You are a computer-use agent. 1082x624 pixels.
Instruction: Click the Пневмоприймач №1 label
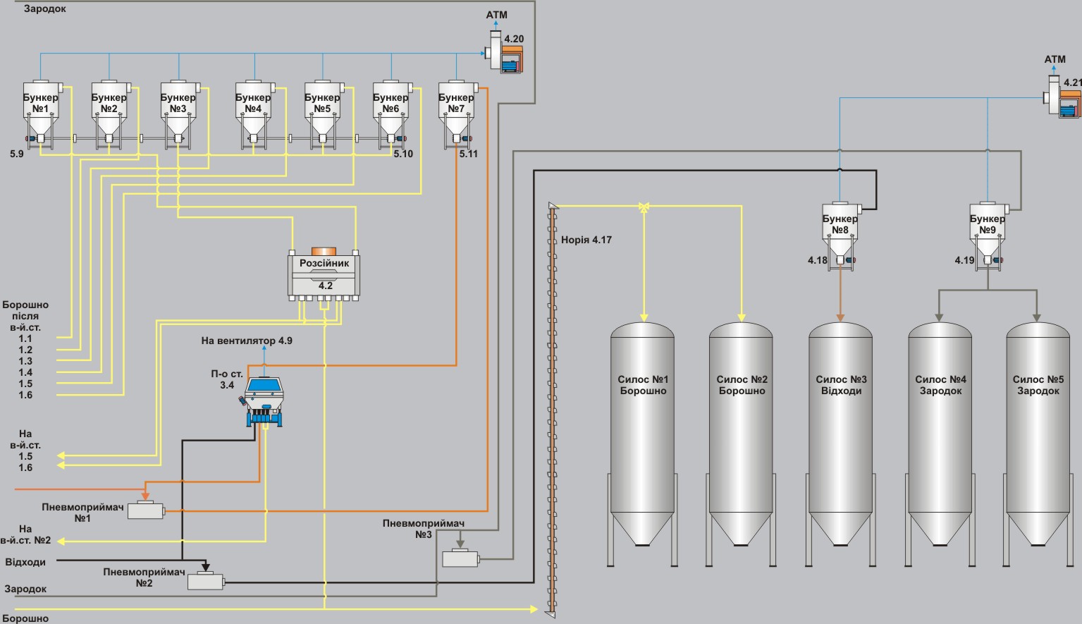click(x=82, y=513)
